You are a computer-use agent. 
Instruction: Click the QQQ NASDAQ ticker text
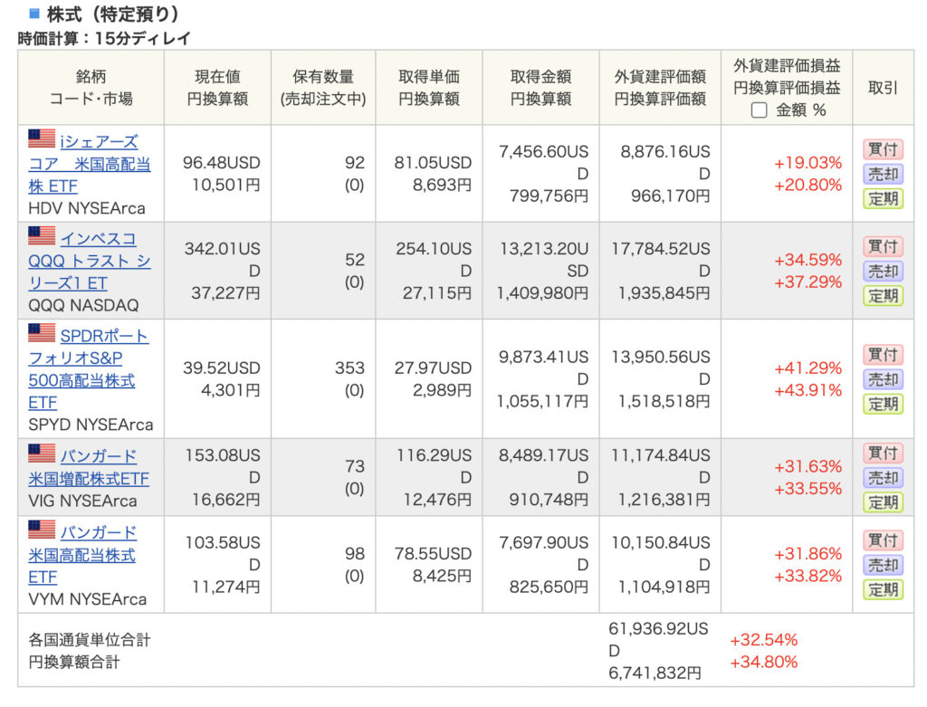(83, 306)
